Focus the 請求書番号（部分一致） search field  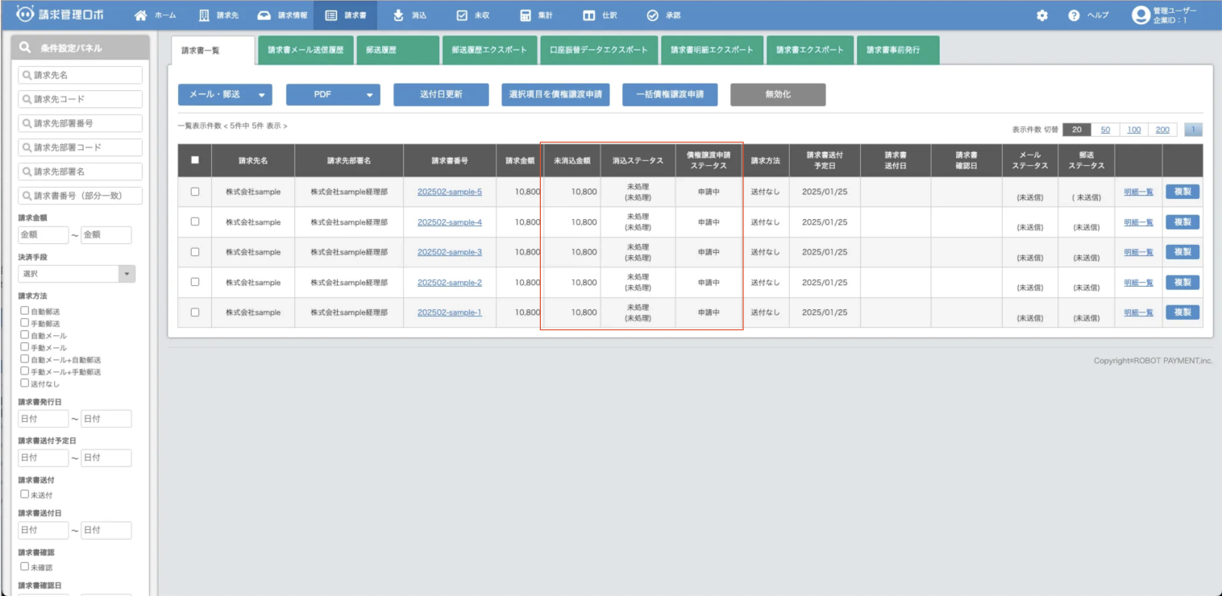click(80, 196)
